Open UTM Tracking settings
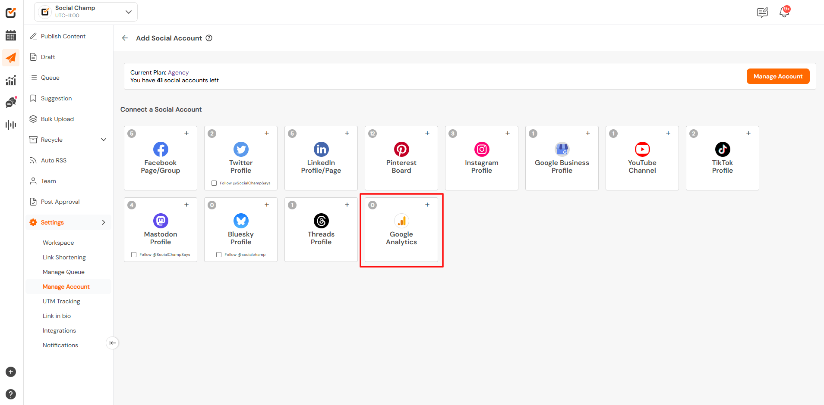Screen dimensions: 824x405 [x=61, y=301]
